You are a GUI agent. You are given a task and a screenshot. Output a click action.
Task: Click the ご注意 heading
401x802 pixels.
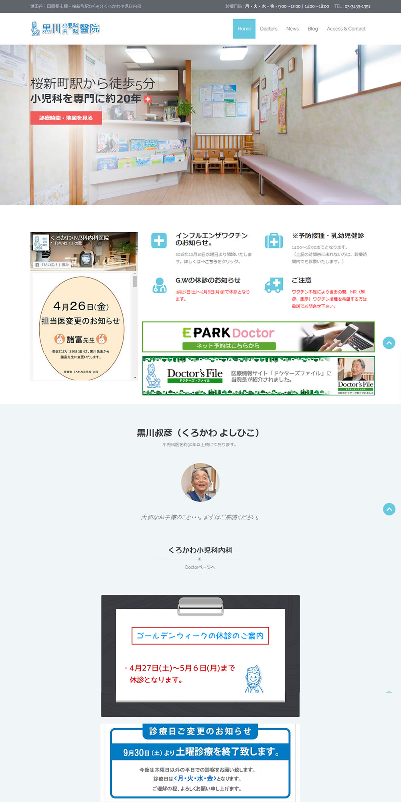point(302,280)
